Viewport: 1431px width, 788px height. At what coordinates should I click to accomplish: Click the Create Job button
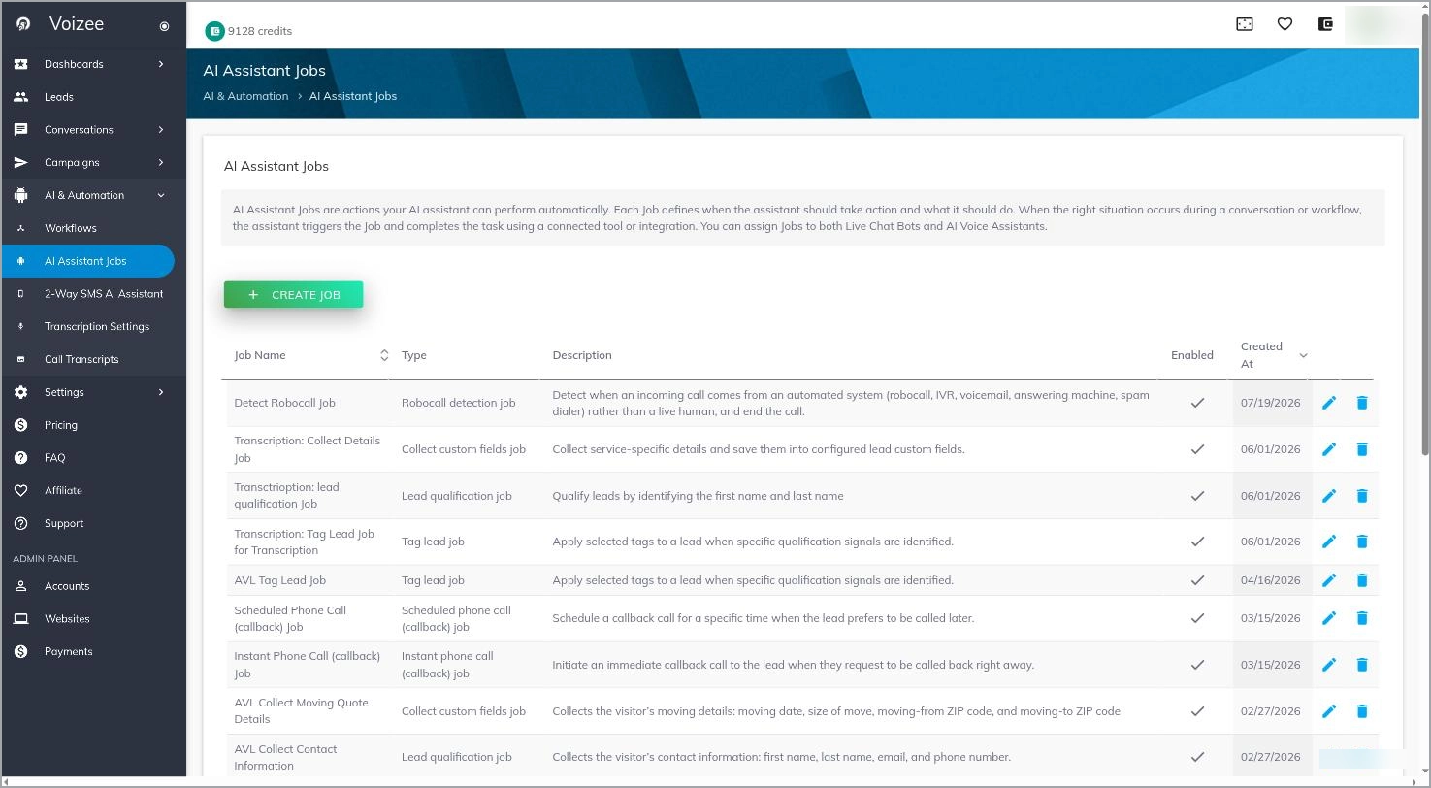[293, 295]
